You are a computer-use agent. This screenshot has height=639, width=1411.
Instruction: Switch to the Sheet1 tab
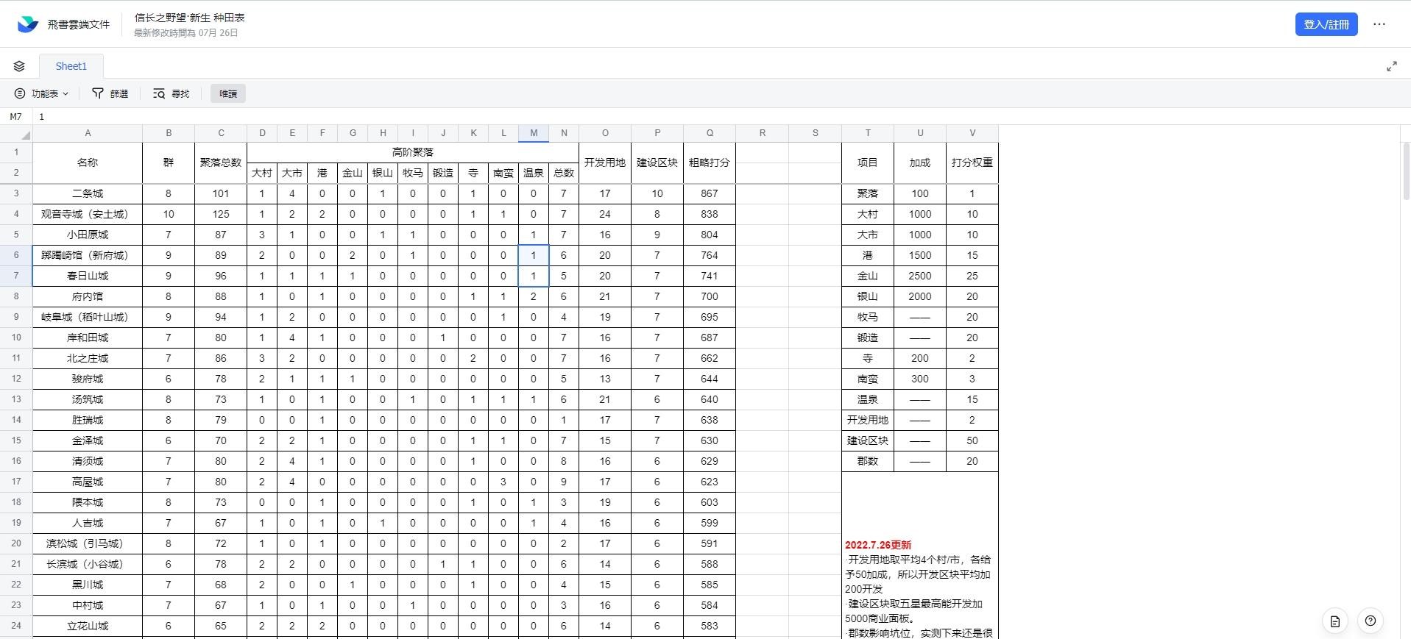coord(71,66)
